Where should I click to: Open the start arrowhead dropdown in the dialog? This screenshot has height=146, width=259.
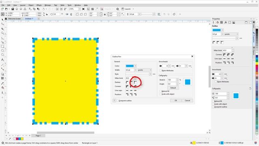click(169, 66)
